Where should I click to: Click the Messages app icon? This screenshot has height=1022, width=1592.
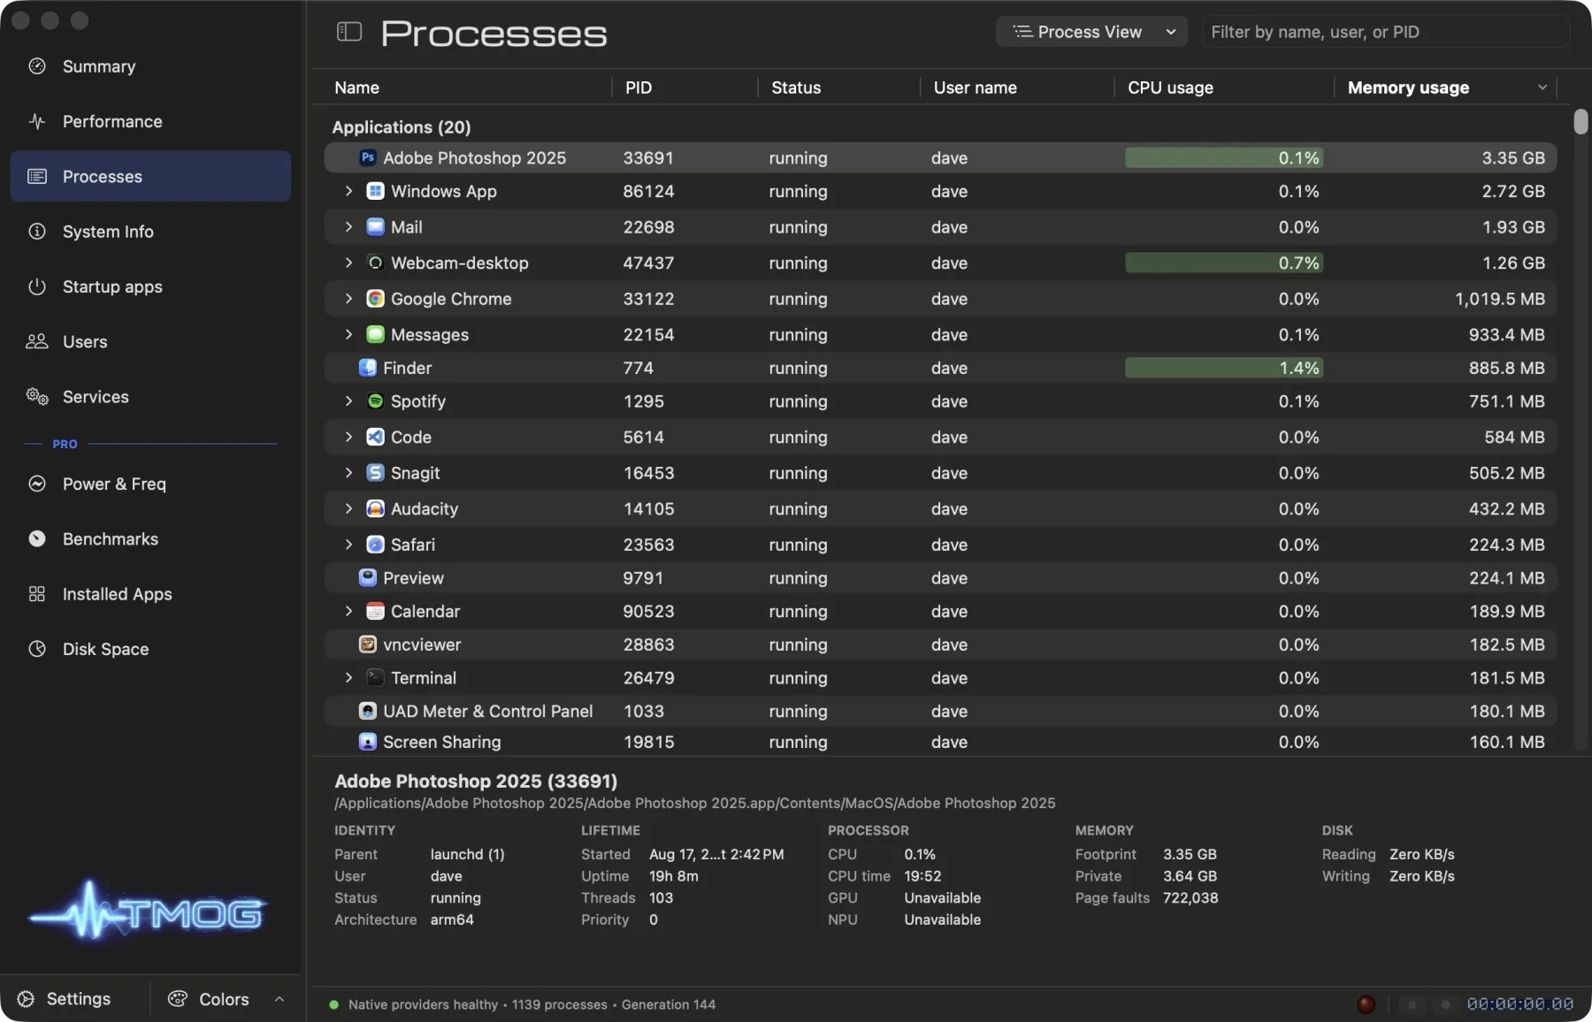[x=375, y=334]
